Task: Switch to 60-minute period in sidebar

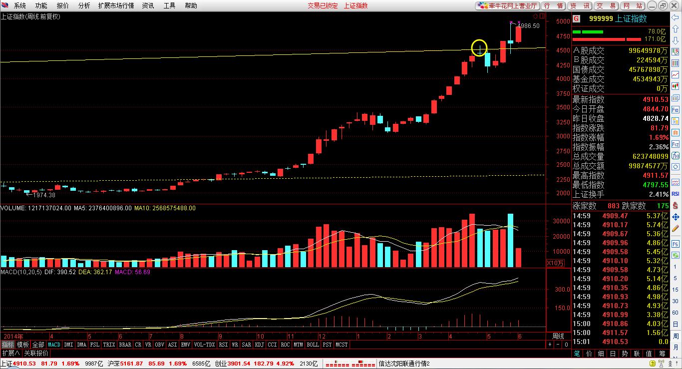Action: 676,312
